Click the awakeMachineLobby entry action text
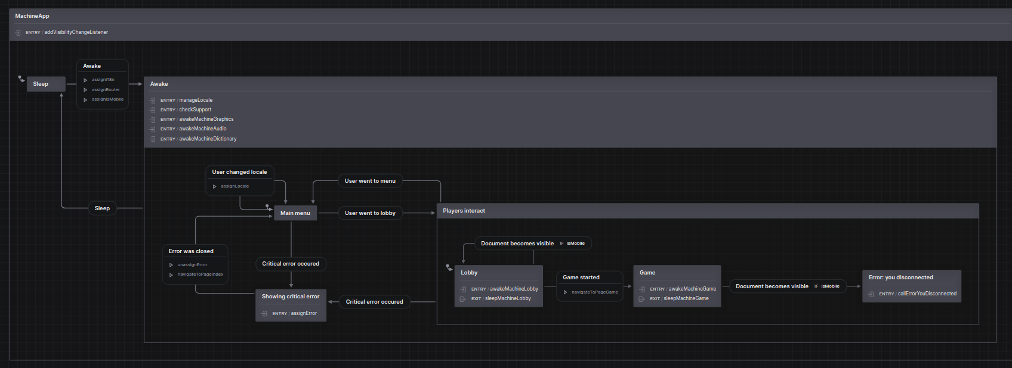This screenshot has width=1012, height=368. [514, 289]
